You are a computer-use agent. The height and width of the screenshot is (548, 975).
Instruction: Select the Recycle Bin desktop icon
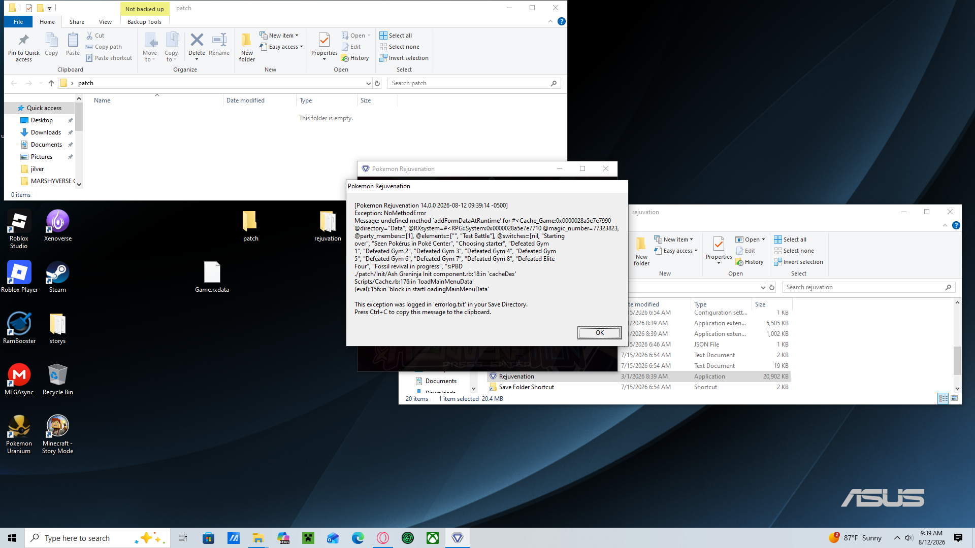click(58, 380)
